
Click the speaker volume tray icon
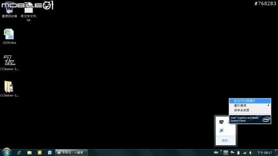(251, 153)
